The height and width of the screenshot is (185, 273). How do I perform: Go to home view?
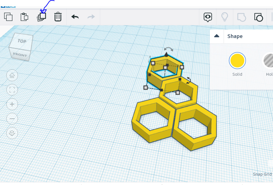12,75
